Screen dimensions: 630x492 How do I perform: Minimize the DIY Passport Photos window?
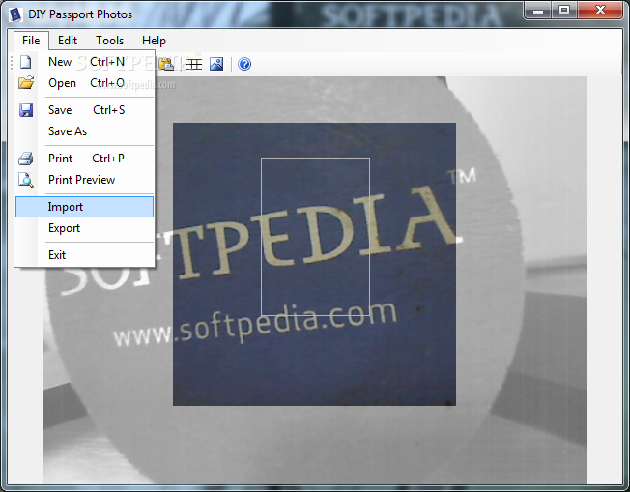(538, 10)
